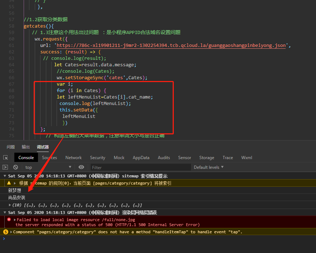Clear console with the ban icon
This screenshot has width=316, height=253.
click(15, 167)
